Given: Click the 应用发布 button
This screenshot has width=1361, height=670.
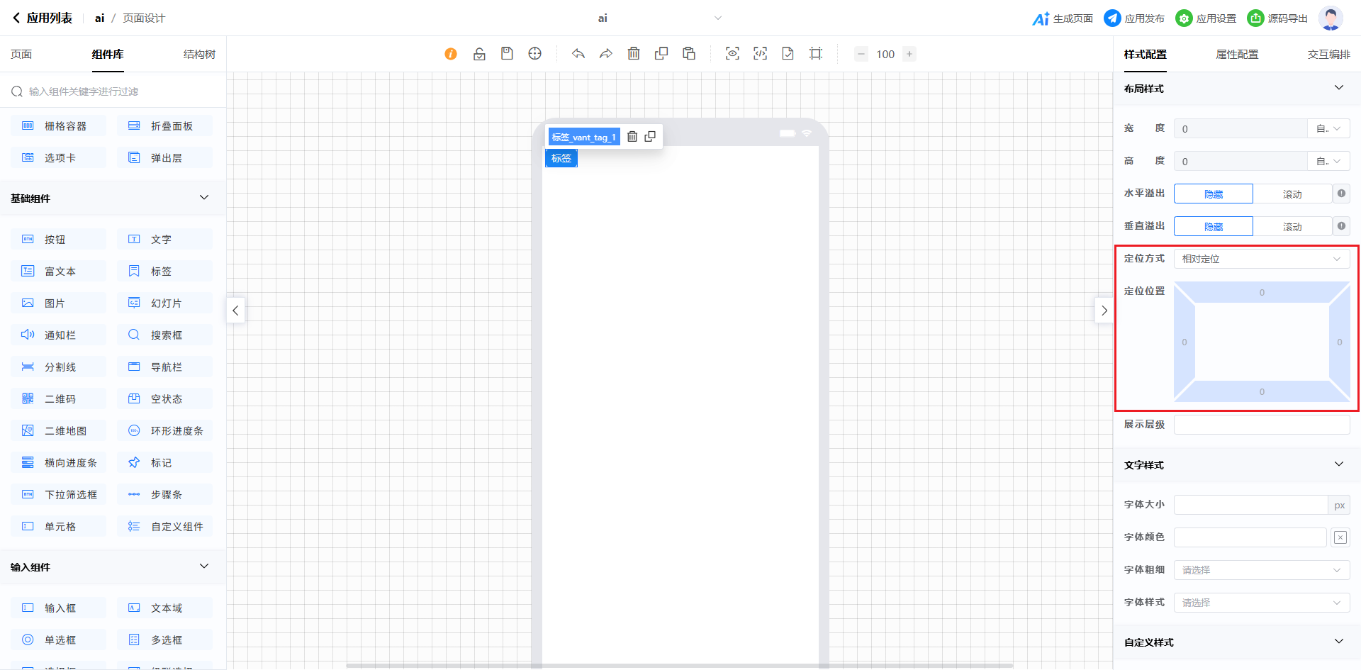Looking at the screenshot, I should (1134, 18).
